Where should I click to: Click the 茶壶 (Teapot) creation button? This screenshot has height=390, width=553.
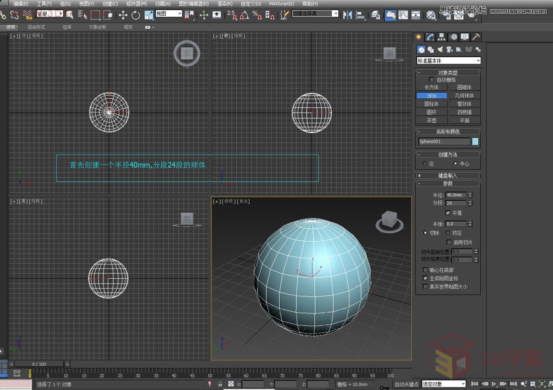click(x=431, y=120)
